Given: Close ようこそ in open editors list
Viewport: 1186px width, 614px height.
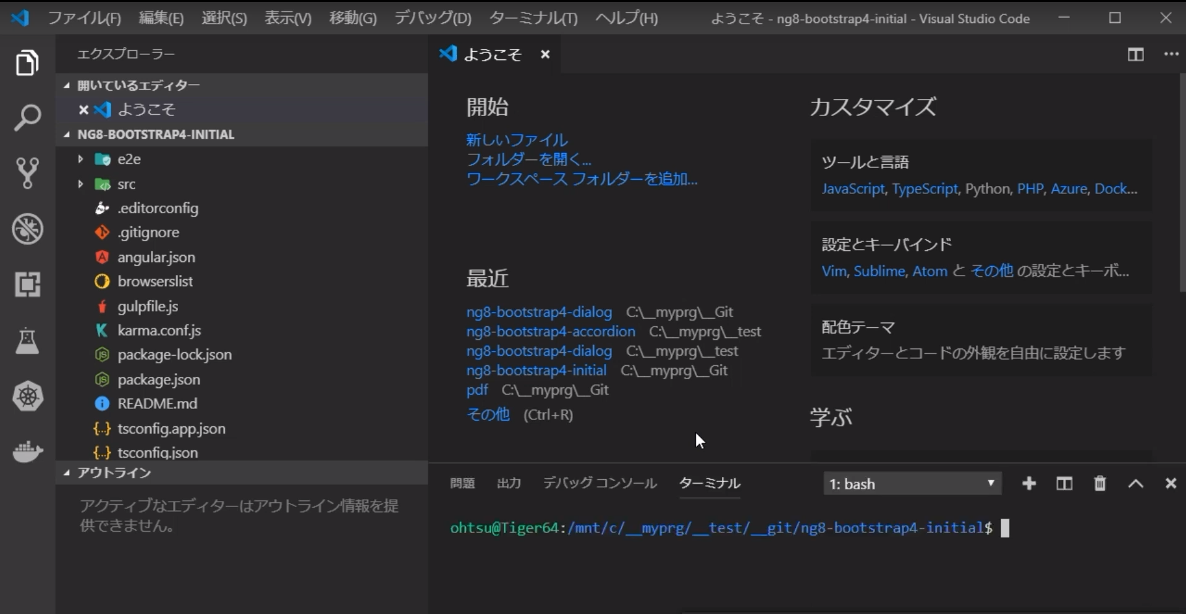Looking at the screenshot, I should (83, 109).
